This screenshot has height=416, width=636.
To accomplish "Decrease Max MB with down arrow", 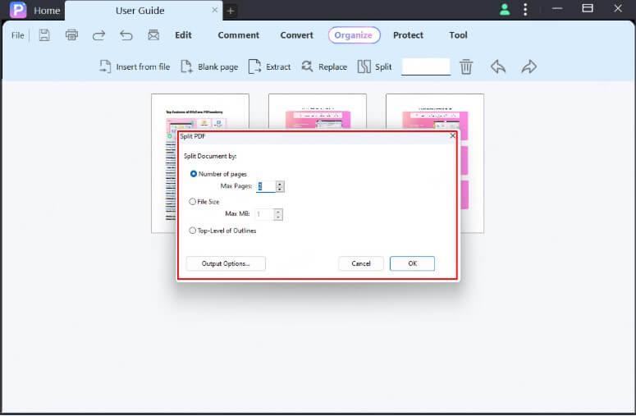I will click(x=278, y=217).
